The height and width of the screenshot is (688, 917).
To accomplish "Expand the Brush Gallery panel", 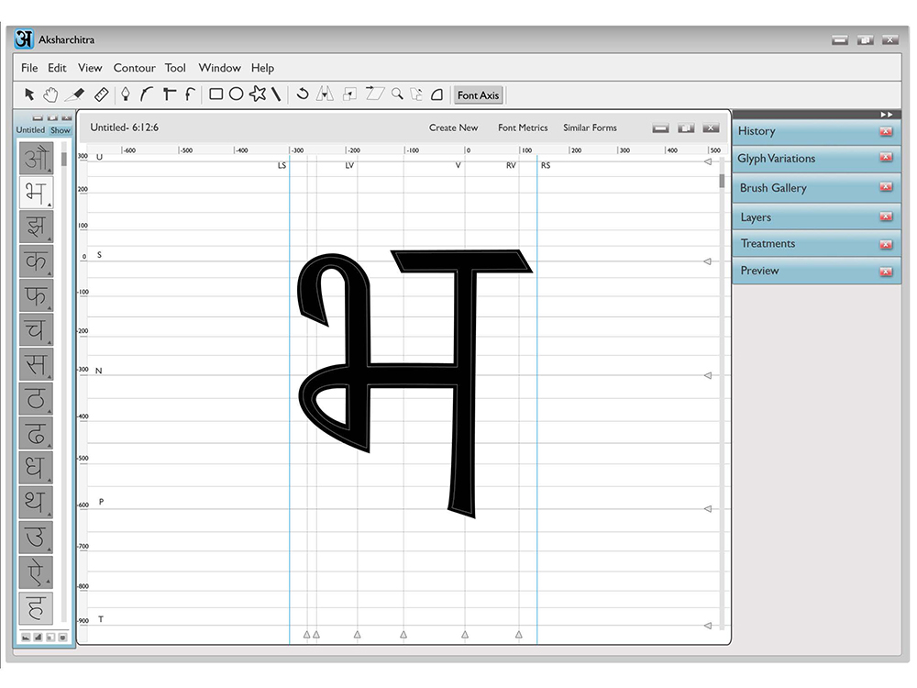I will pyautogui.click(x=815, y=188).
